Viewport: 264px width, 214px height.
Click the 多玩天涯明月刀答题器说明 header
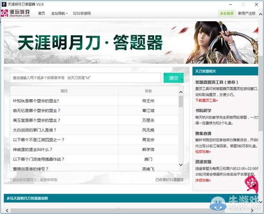(x=131, y=198)
